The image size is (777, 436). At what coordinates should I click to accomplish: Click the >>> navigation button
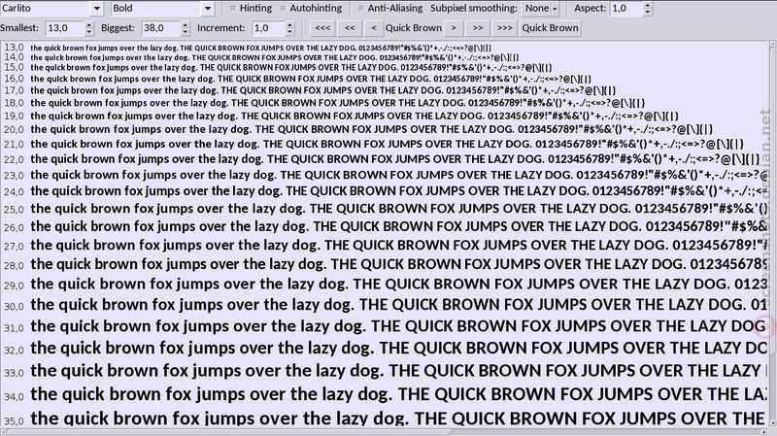pos(504,28)
